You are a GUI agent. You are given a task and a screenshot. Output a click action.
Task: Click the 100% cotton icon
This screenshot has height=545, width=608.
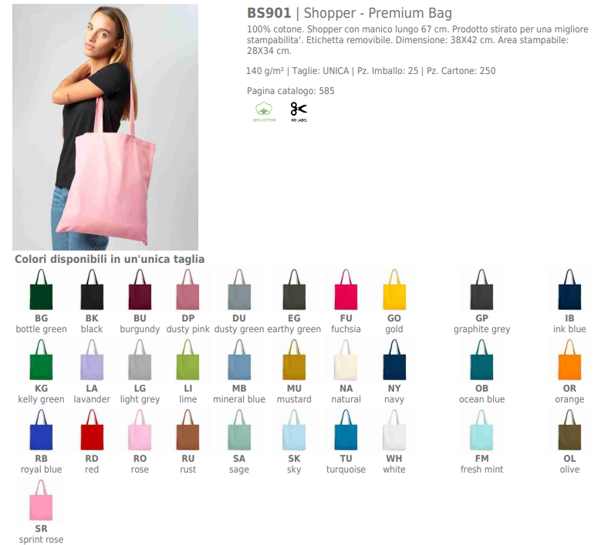(264, 112)
